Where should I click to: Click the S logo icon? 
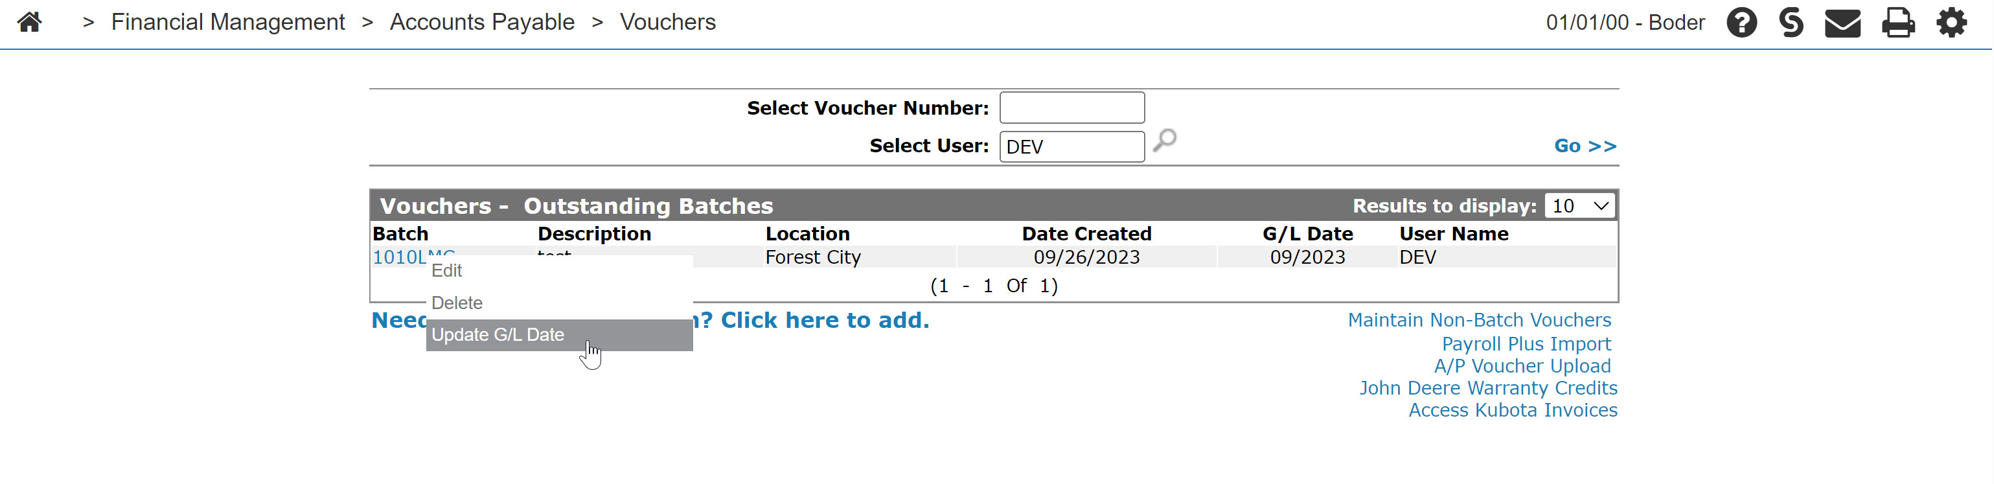coord(1791,21)
